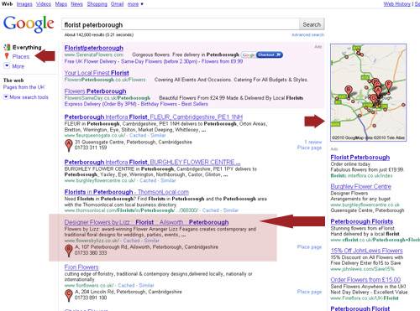Focus the search box containing florist peterborough

[181, 24]
